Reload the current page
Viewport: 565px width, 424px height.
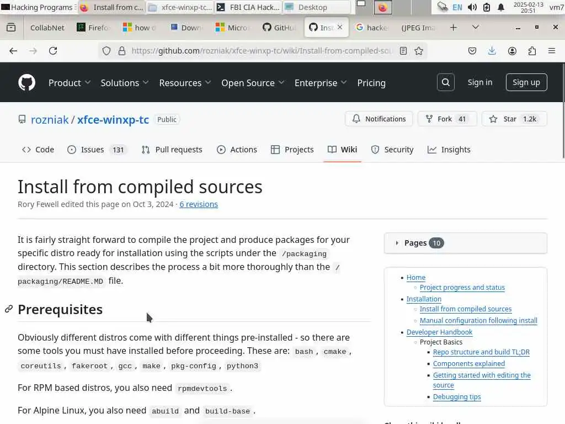click(53, 51)
